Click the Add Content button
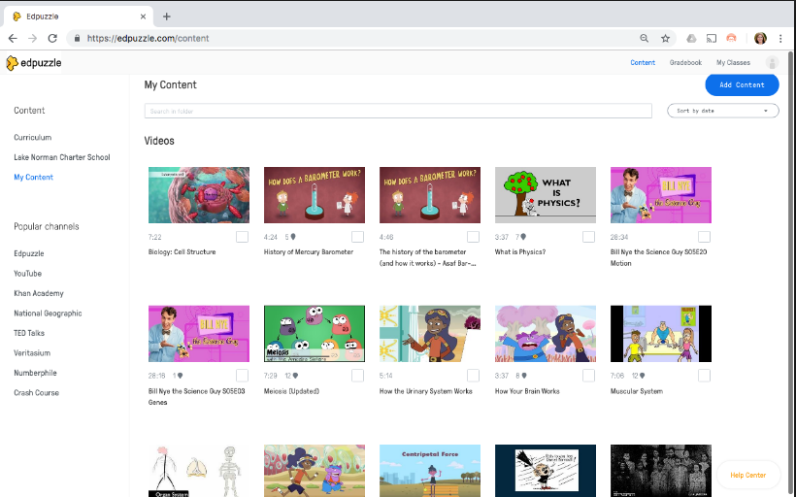 [x=742, y=84]
